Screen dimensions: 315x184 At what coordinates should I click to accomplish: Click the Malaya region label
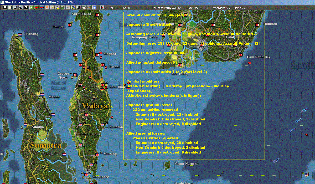[x=95, y=106]
